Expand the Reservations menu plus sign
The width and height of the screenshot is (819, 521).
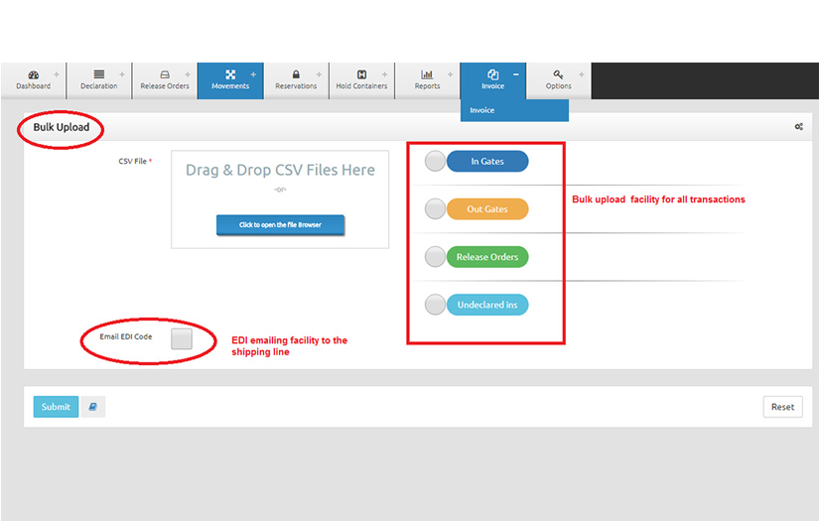click(x=319, y=74)
